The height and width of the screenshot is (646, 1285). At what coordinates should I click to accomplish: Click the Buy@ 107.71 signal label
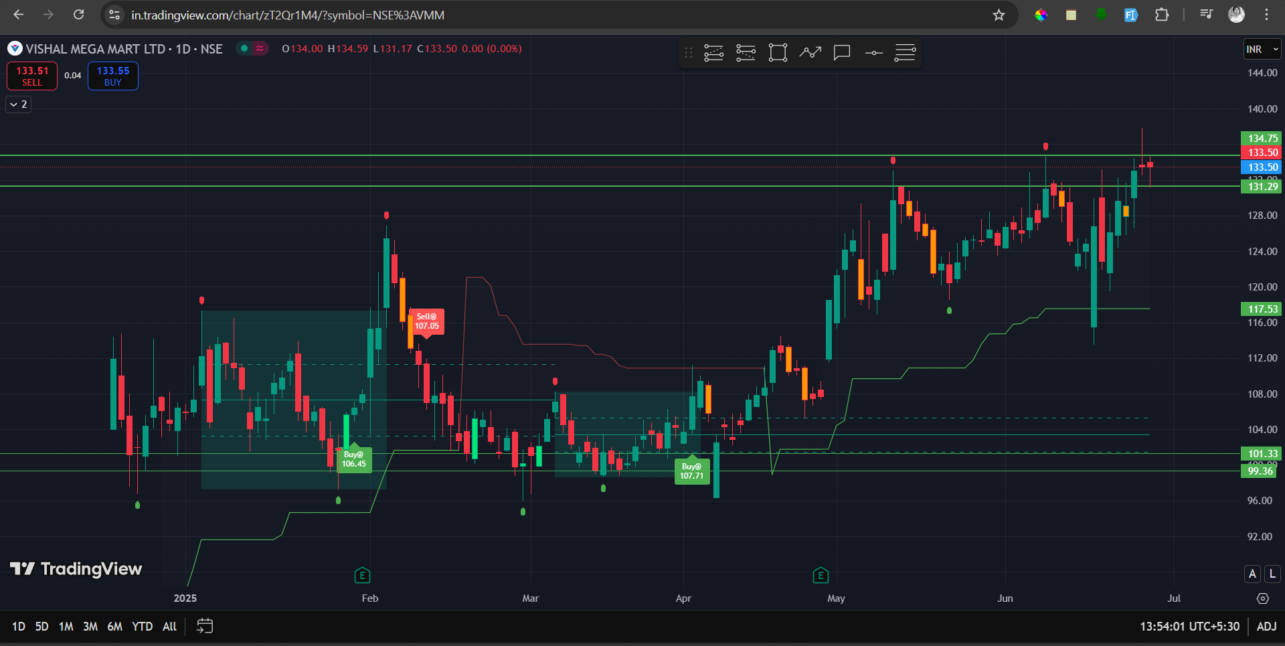(692, 471)
